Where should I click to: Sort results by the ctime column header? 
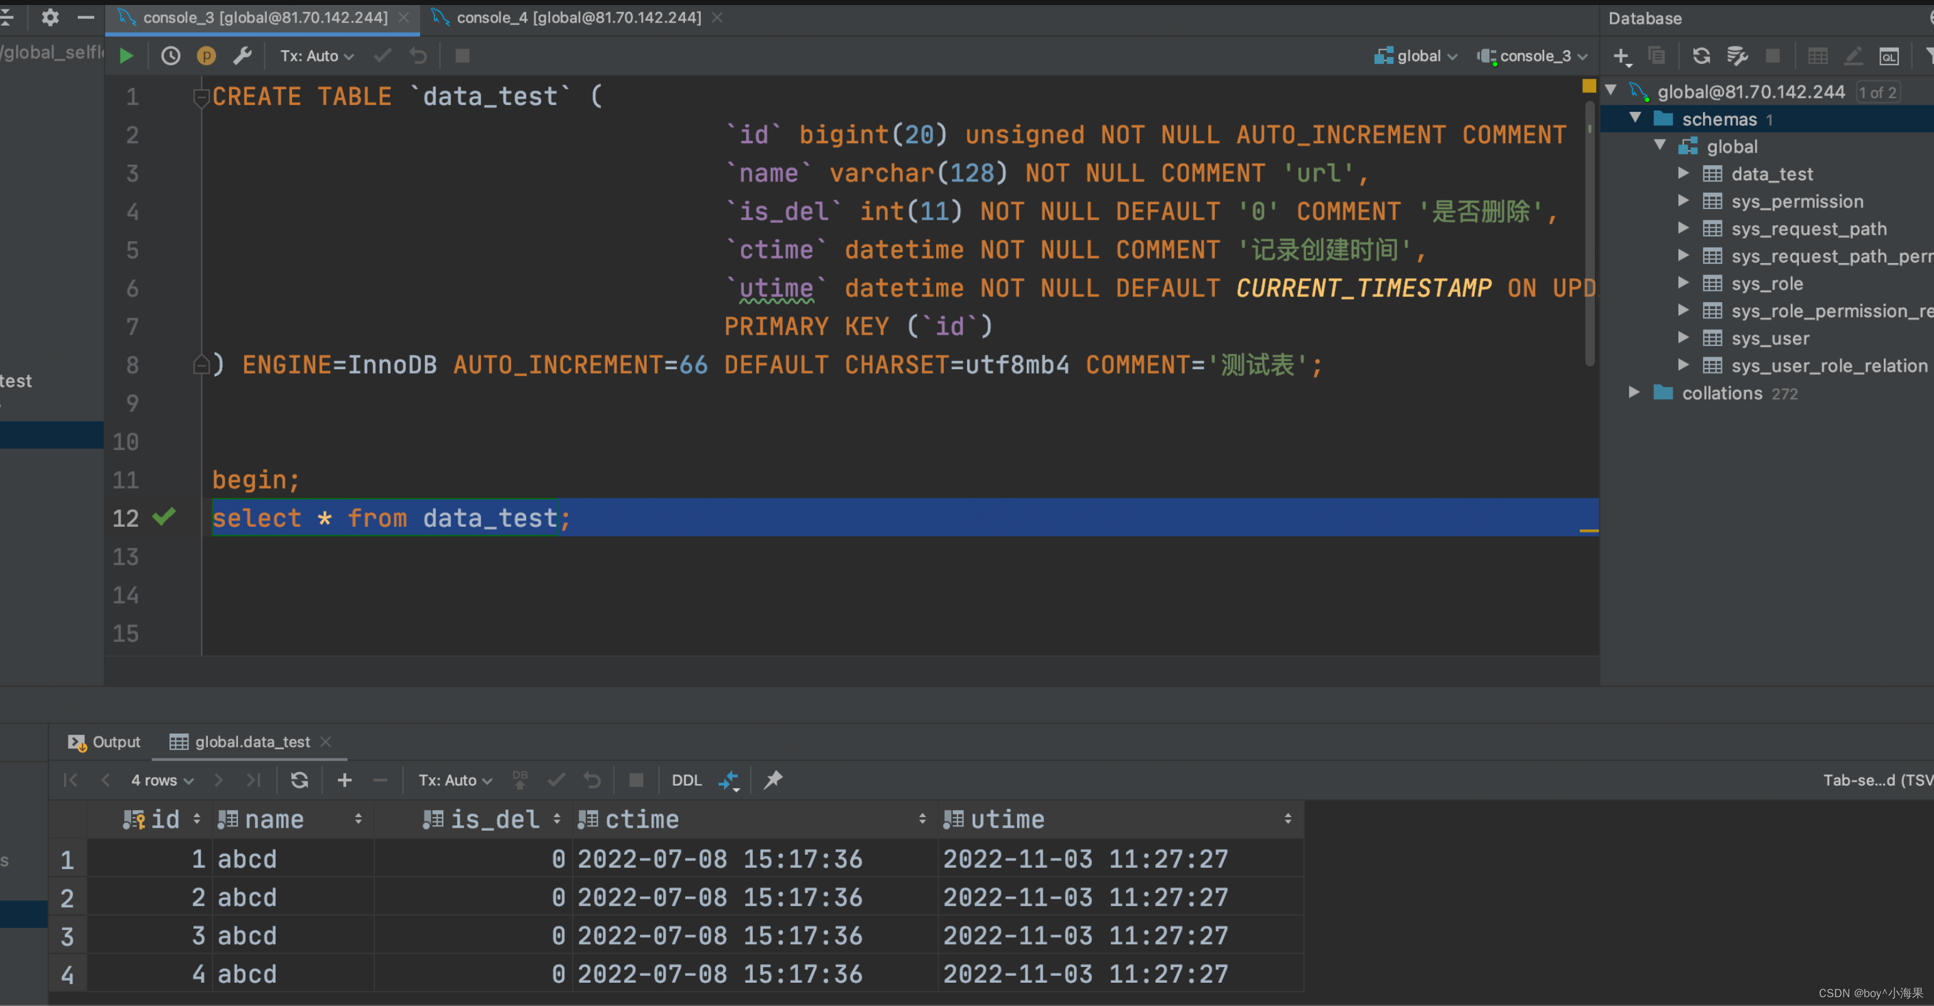[x=642, y=819]
